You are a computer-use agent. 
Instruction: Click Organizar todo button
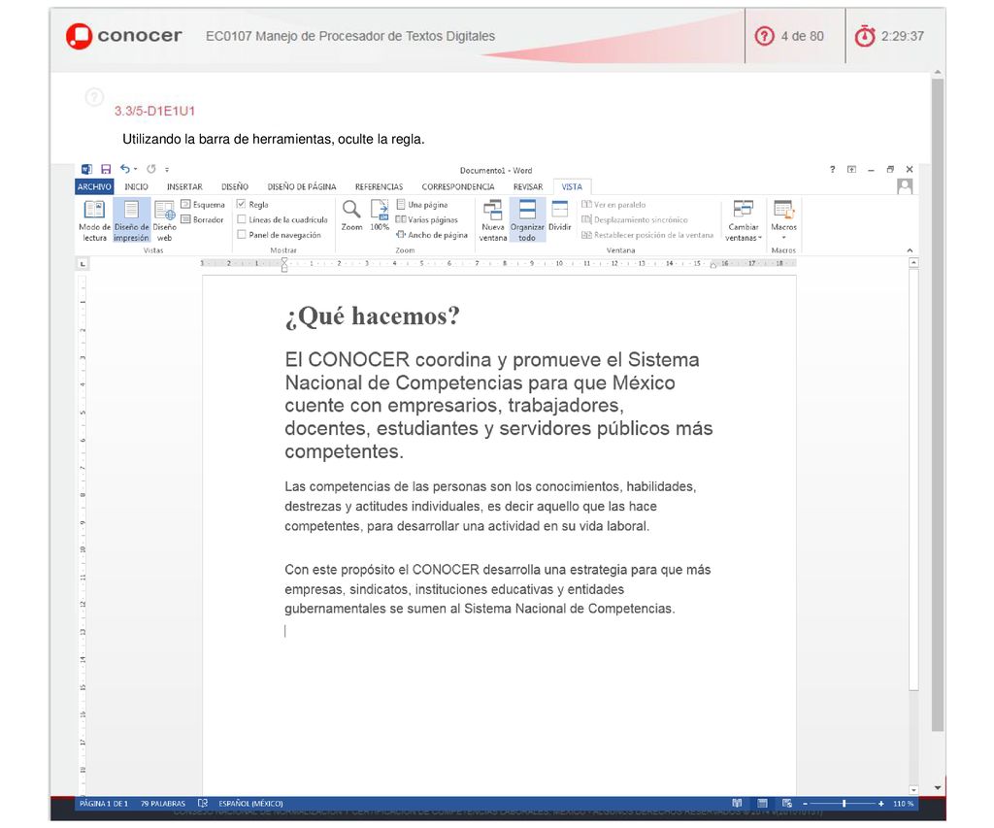[527, 220]
